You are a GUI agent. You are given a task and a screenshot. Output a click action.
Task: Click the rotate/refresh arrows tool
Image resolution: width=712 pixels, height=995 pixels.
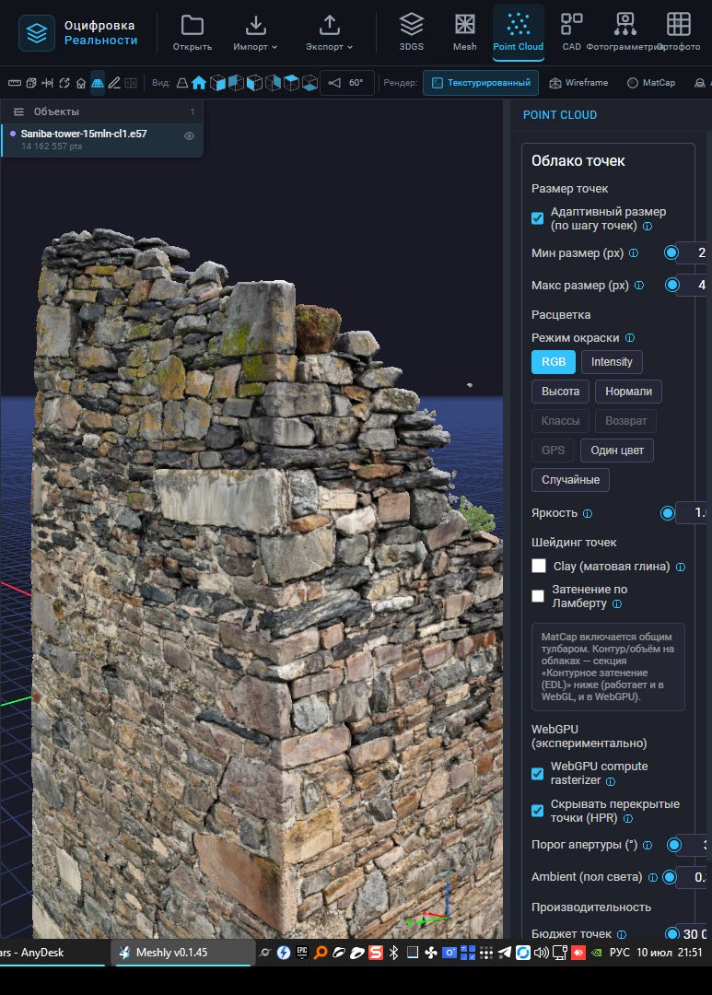64,83
